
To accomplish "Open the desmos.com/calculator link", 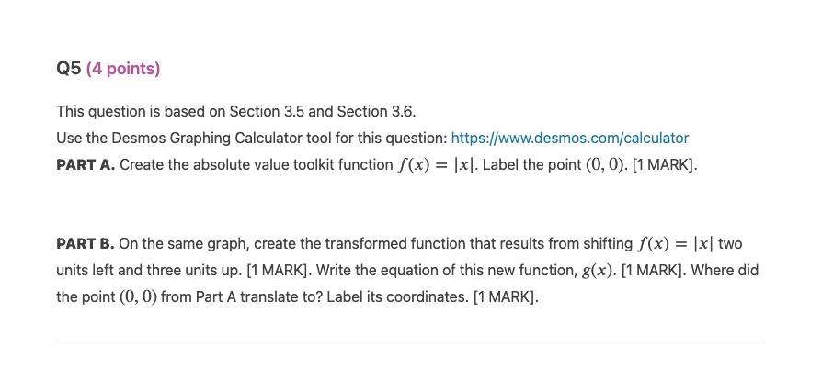I will coord(569,139).
